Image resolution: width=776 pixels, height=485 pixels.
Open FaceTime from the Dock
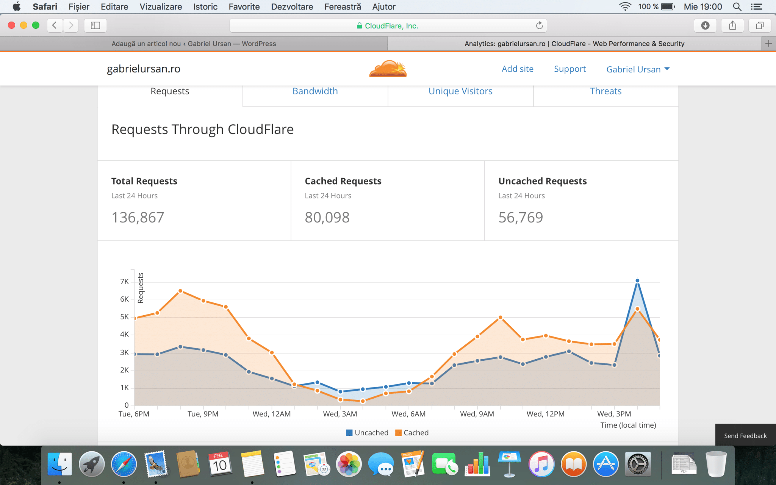[445, 464]
